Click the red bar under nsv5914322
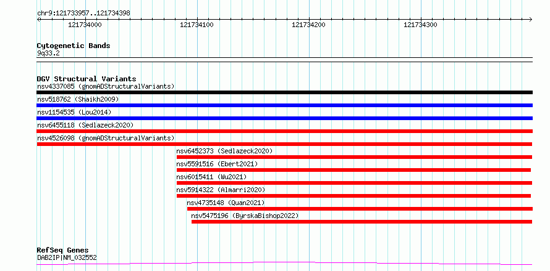Image resolution: width=550 pixels, height=271 pixels. [353, 196]
